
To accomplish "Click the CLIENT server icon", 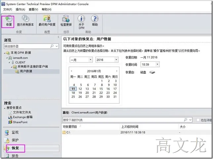I will pyautogui.click(x=13, y=62).
